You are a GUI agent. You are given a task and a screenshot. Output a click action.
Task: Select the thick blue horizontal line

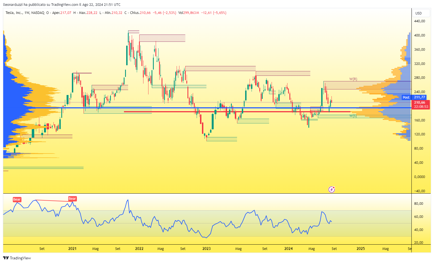(x=207, y=108)
